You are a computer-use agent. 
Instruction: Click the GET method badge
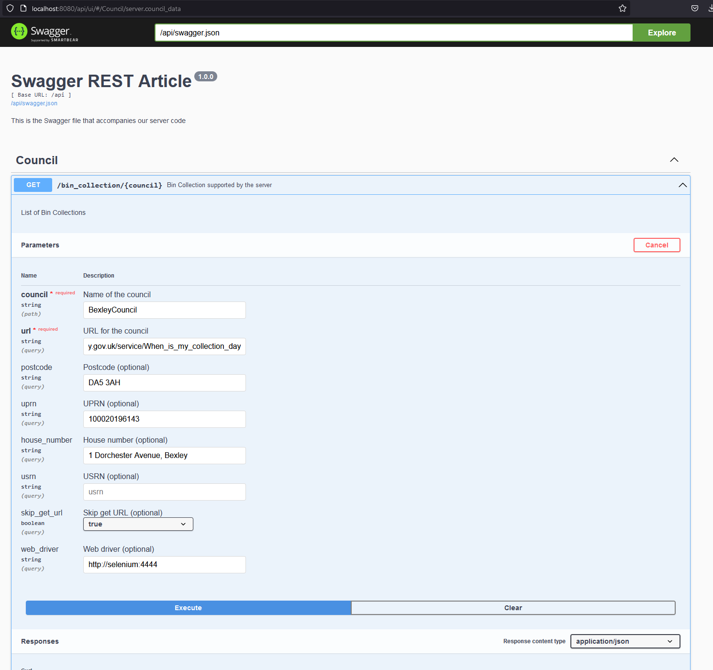[x=33, y=185]
